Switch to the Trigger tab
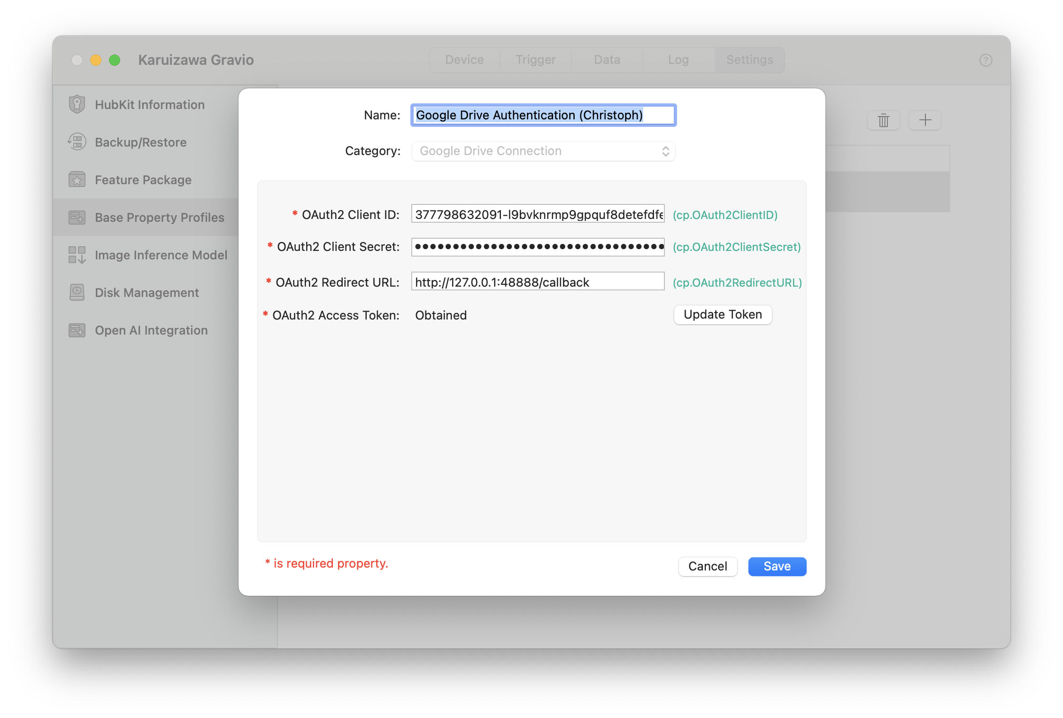 point(536,60)
